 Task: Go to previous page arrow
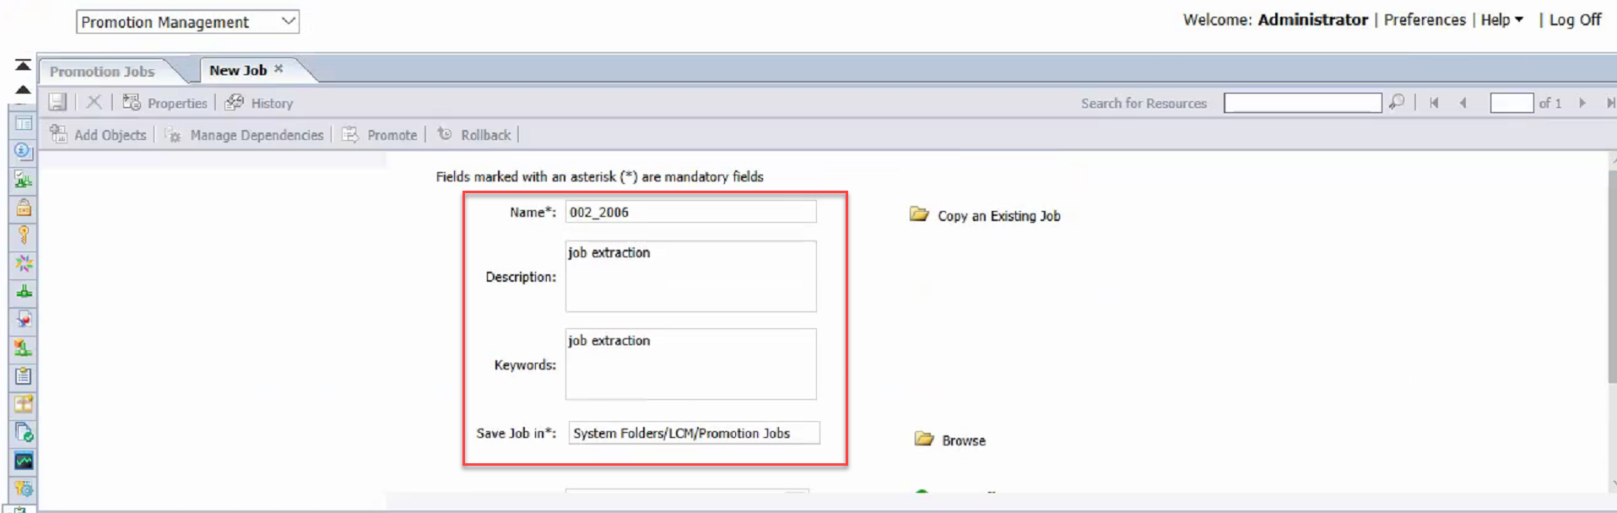click(1463, 103)
